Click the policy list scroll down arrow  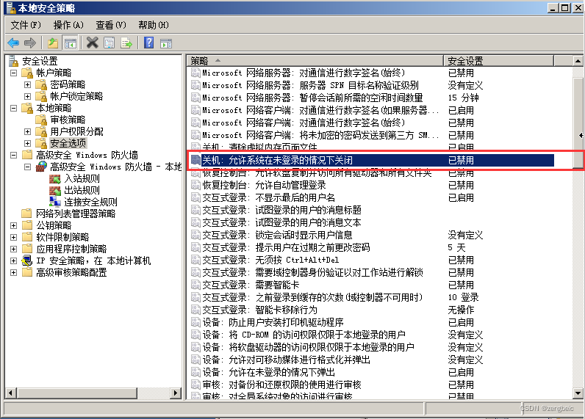[x=578, y=393]
